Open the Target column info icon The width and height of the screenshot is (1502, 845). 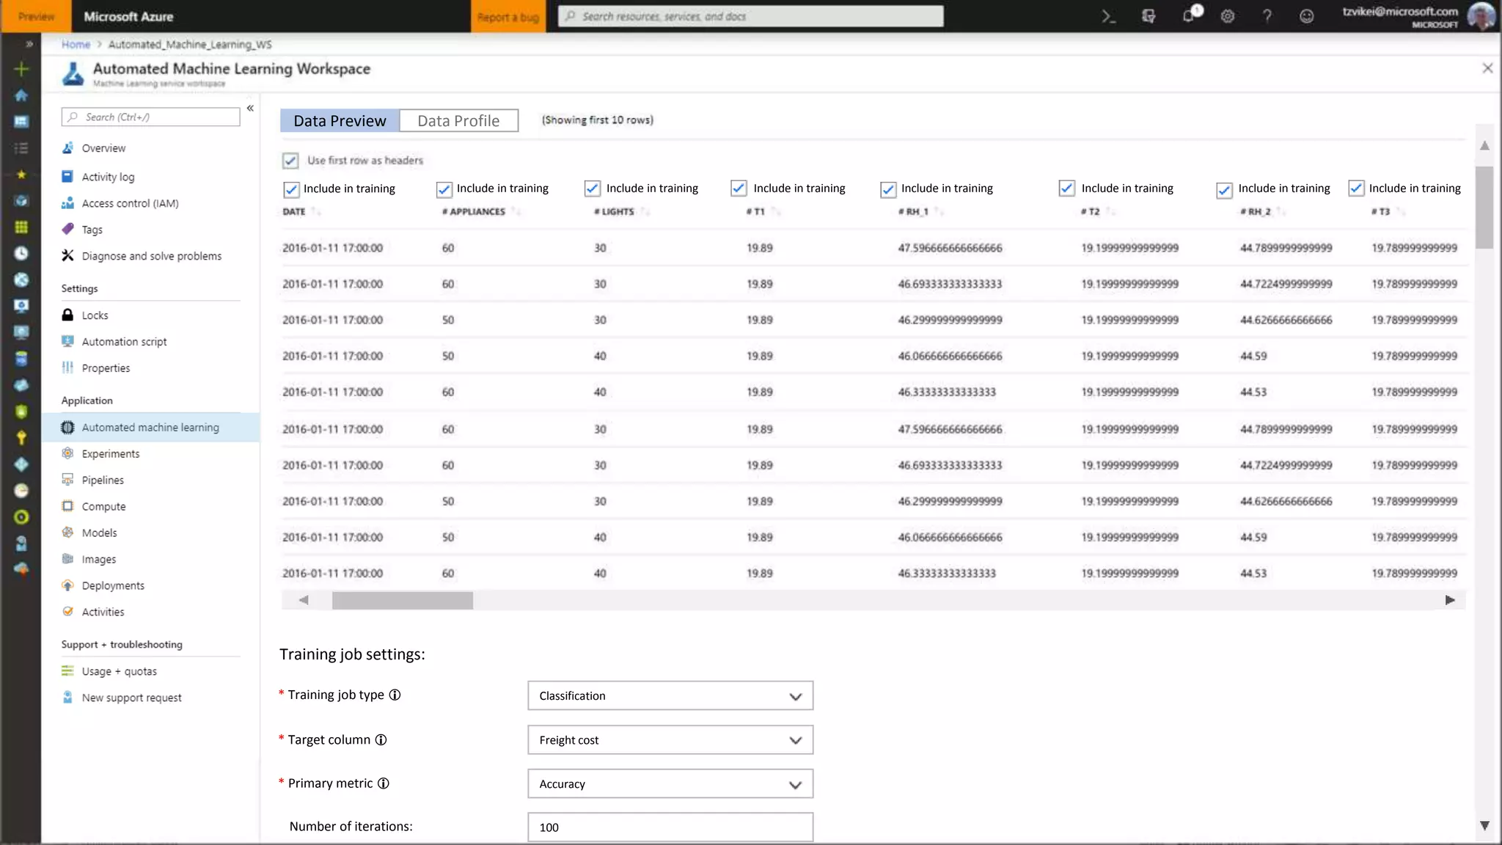381,739
